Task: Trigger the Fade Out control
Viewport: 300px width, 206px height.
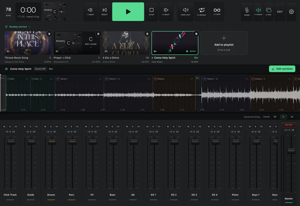Action: 185,12
